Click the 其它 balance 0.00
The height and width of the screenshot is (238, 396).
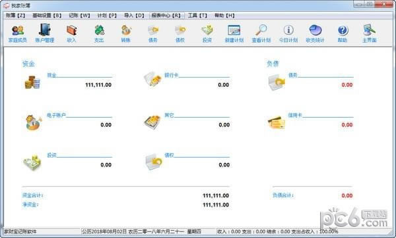tap(224, 125)
